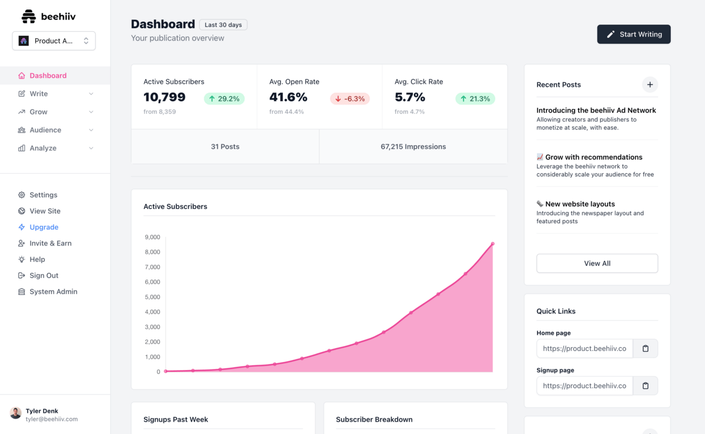Click the 5.7% Avg. Click Rate value
The height and width of the screenshot is (434, 705).
pyautogui.click(x=410, y=97)
